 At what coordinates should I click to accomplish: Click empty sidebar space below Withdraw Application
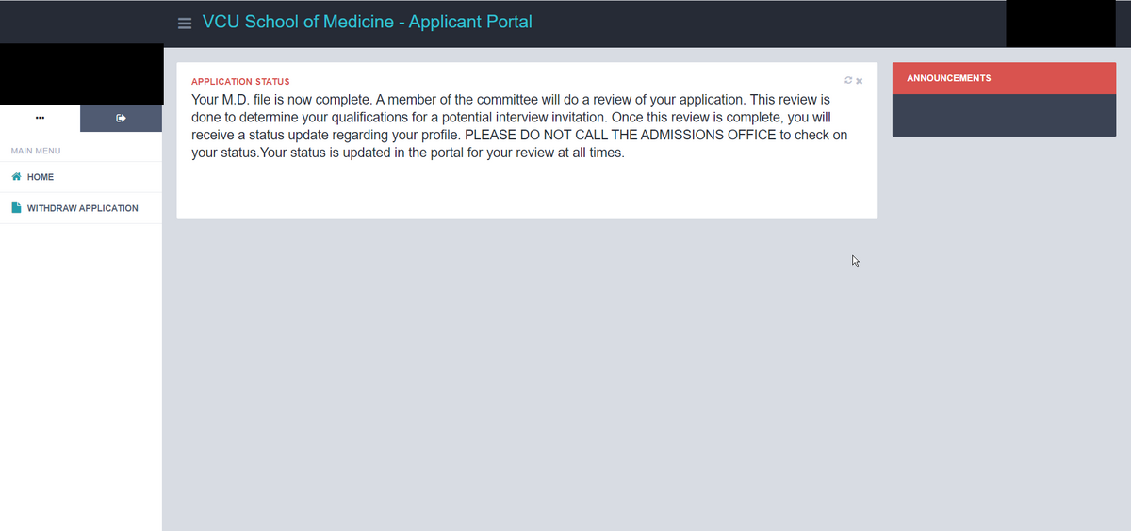(81, 377)
